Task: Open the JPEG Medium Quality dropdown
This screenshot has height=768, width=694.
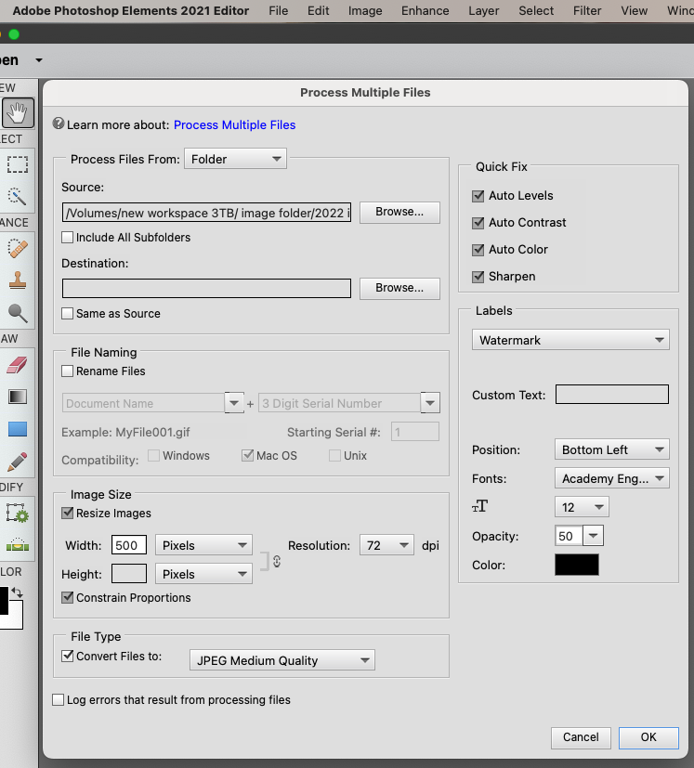Action: 282,660
